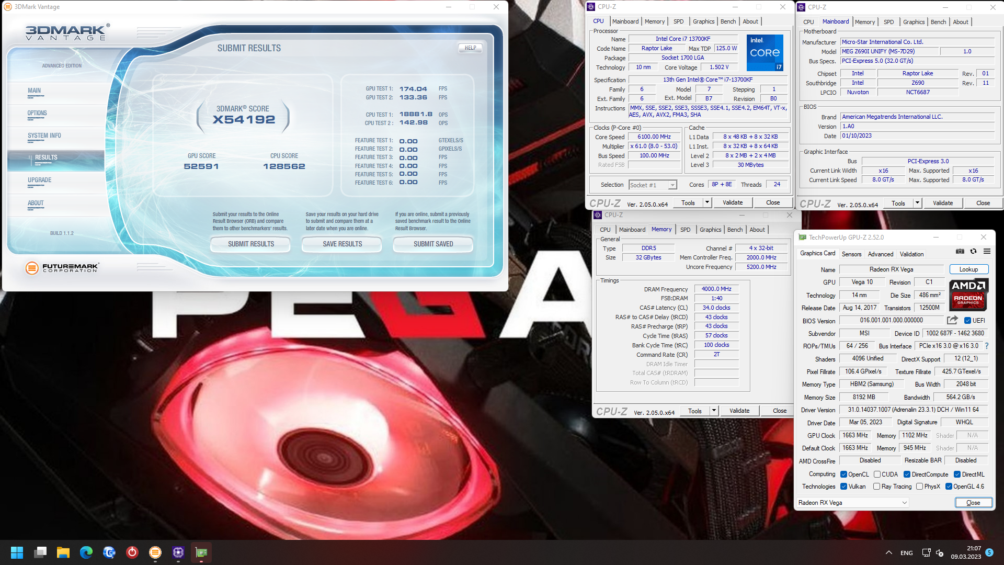Screen dimensions: 1004x565
Task: Open Sensors tab in GPU-Z
Action: pyautogui.click(x=851, y=254)
